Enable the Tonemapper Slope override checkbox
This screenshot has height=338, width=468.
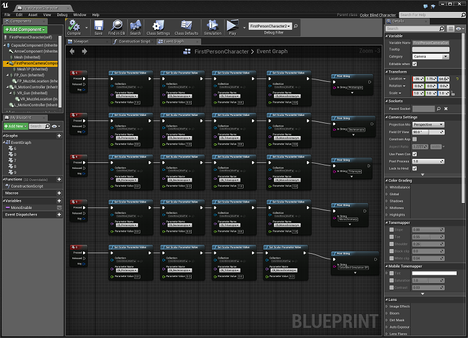click(x=392, y=229)
